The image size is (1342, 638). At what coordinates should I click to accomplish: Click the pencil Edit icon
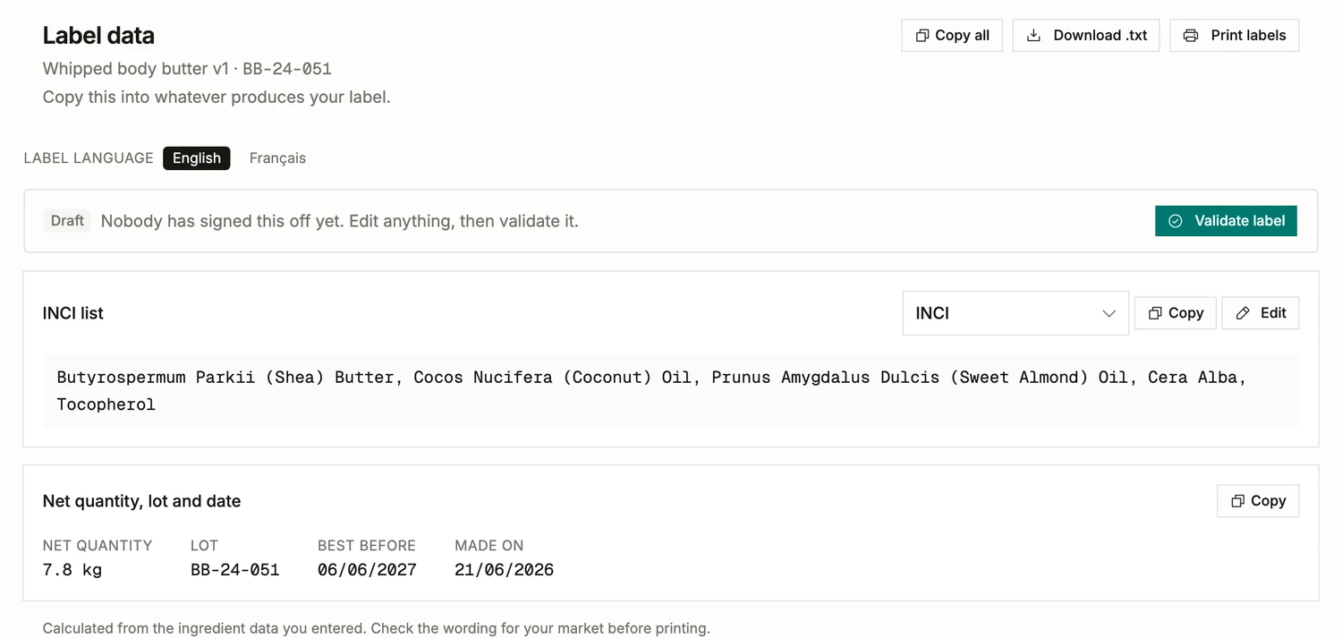pyautogui.click(x=1243, y=313)
